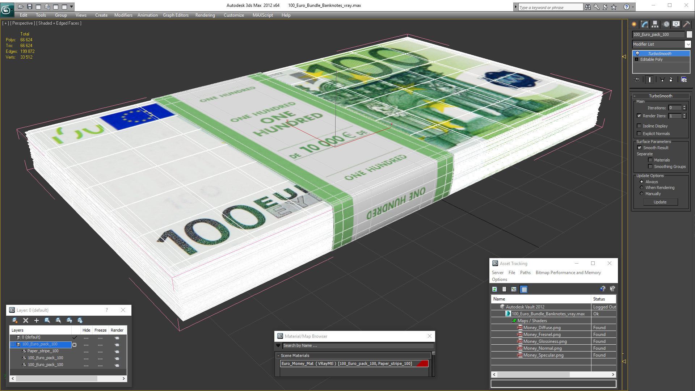This screenshot has height=391, width=695.
Task: Collapse the TurboSmooth rollout
Action: tap(634, 96)
